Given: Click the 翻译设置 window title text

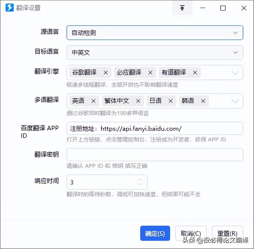Looking at the screenshot, I should (28, 8).
